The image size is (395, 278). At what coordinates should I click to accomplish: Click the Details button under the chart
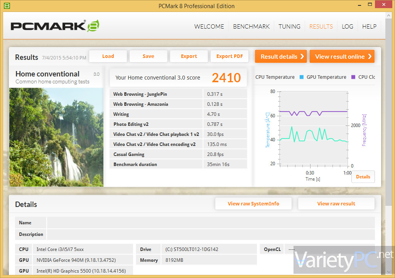tap(363, 177)
